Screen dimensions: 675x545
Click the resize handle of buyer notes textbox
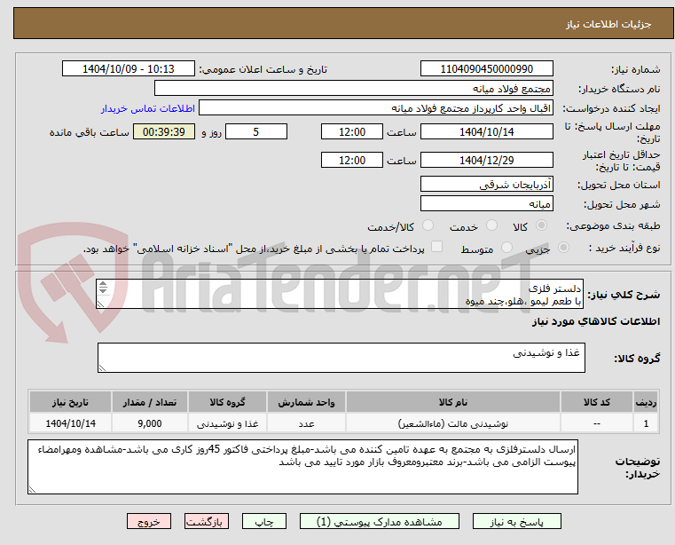click(x=32, y=489)
